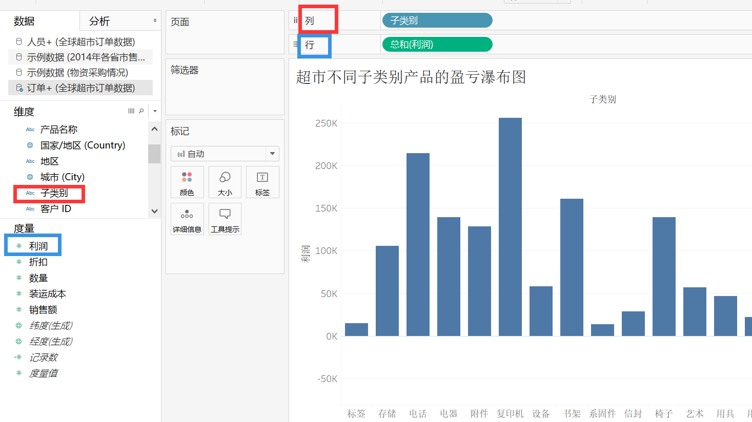Select the 子类别 pill on the columns shelf
Image resolution: width=752 pixels, height=422 pixels.
tap(437, 20)
